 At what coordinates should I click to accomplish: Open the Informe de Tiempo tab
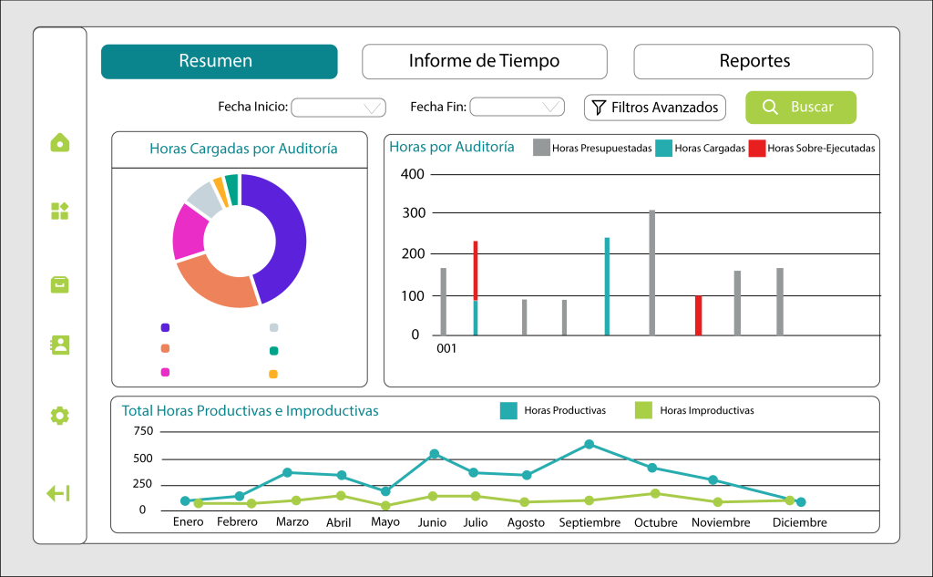click(x=484, y=61)
